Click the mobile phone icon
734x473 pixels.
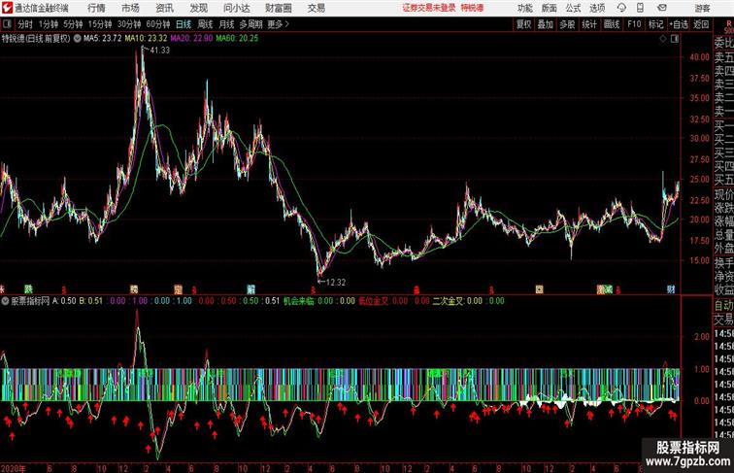(x=641, y=8)
